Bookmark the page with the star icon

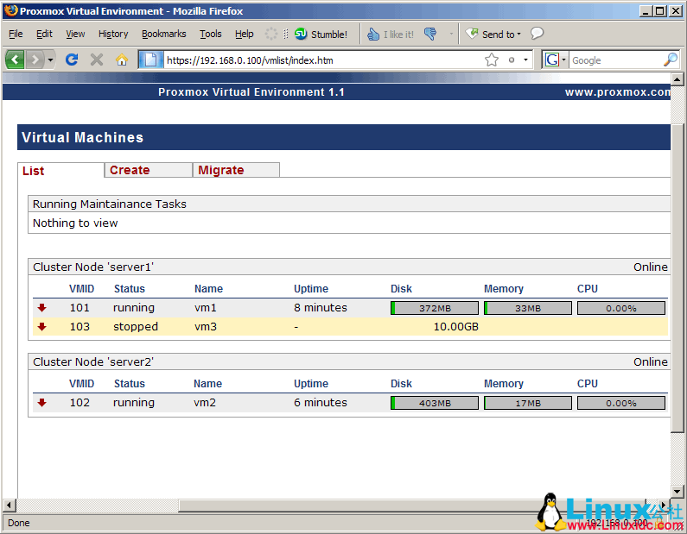(x=492, y=60)
